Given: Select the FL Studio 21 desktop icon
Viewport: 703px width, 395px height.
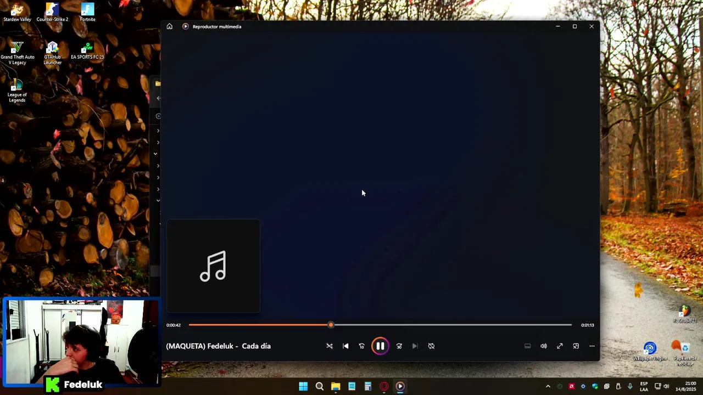Looking at the screenshot, I should (685, 314).
